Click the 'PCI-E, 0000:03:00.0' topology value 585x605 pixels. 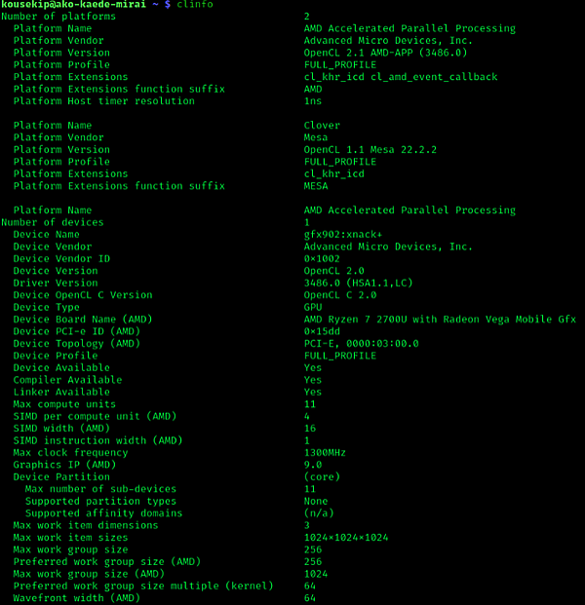362,344
